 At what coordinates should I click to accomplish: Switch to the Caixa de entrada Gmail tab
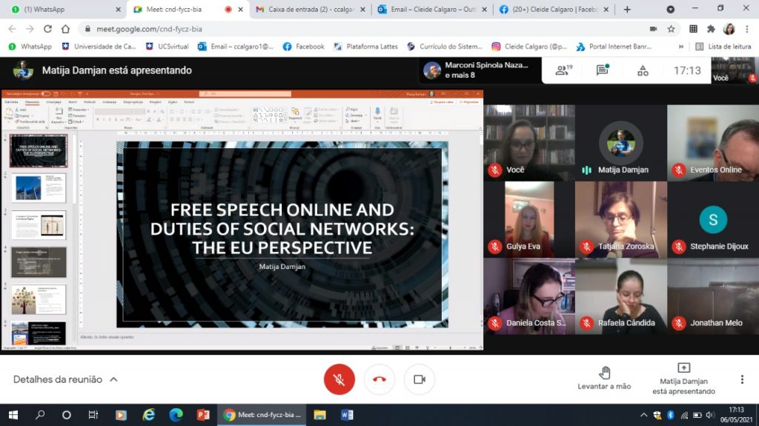click(x=308, y=10)
